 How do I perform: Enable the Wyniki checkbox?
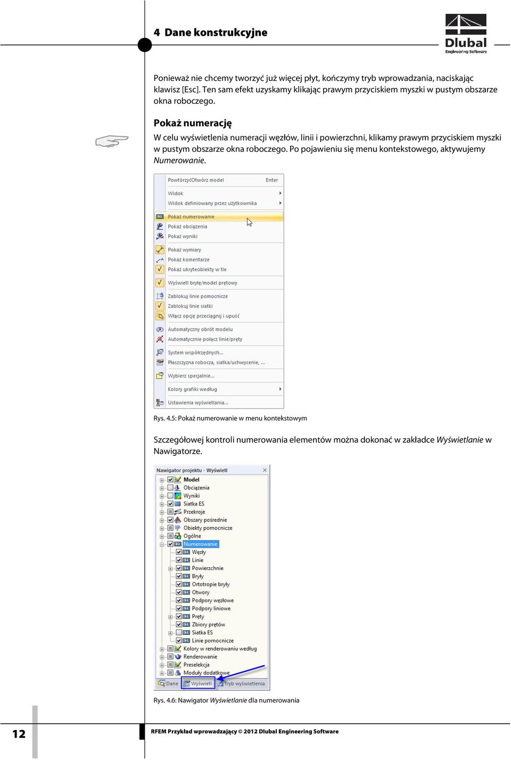tap(170, 496)
